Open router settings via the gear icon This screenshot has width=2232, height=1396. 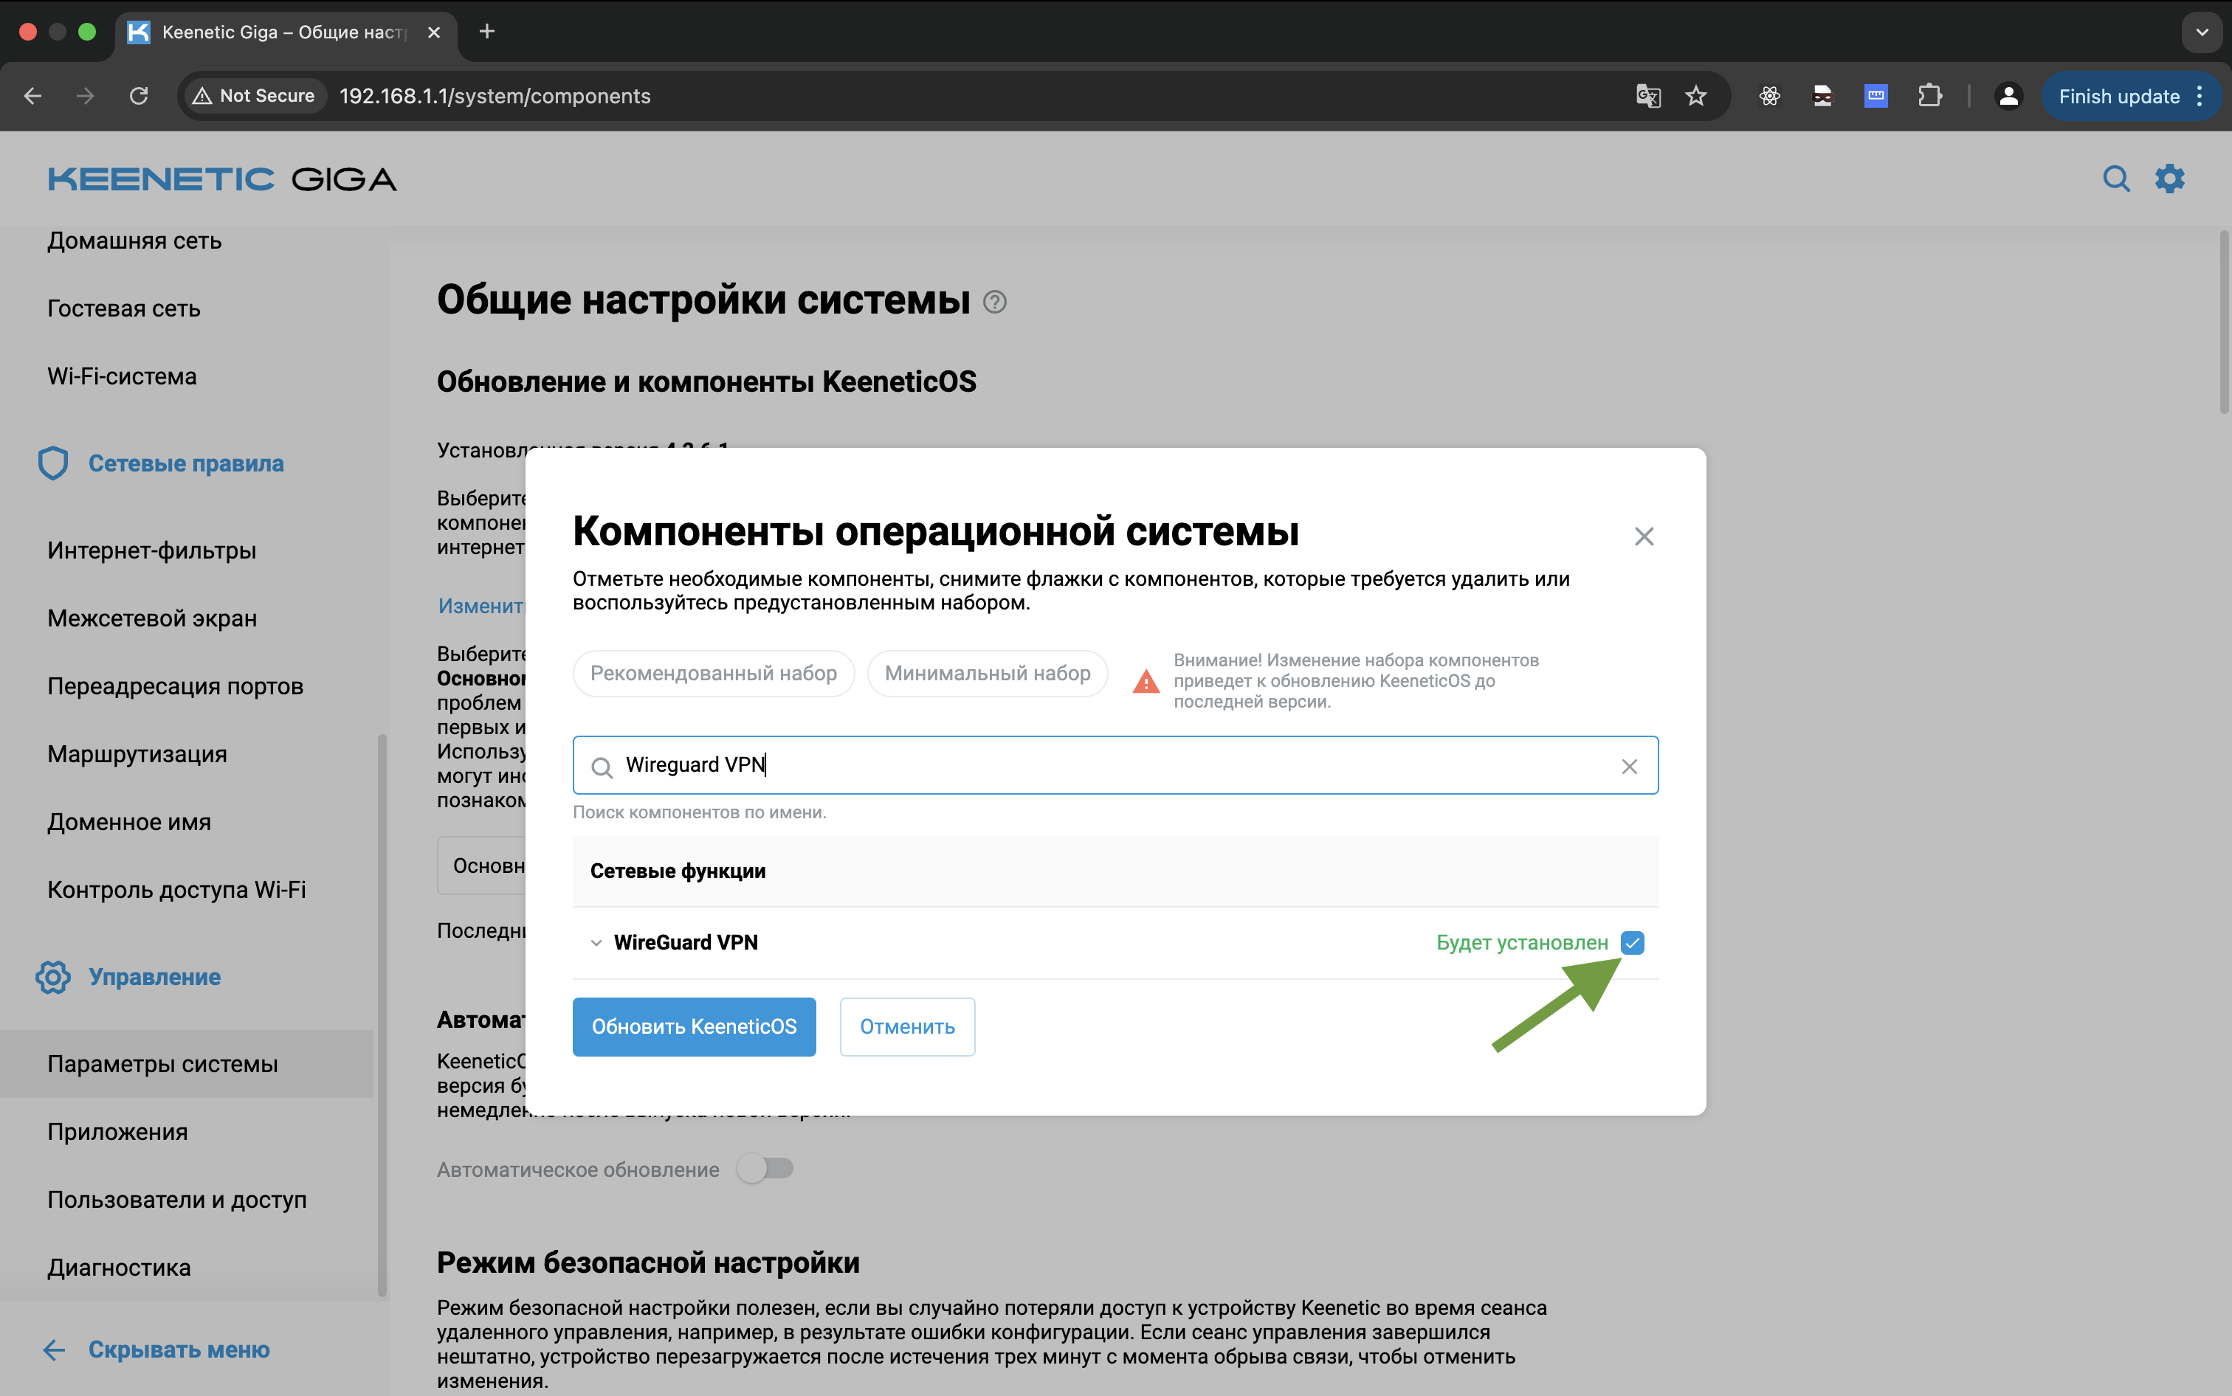2170,179
